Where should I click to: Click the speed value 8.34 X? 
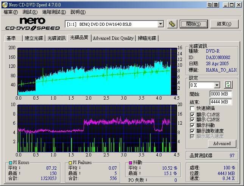click(x=228, y=178)
